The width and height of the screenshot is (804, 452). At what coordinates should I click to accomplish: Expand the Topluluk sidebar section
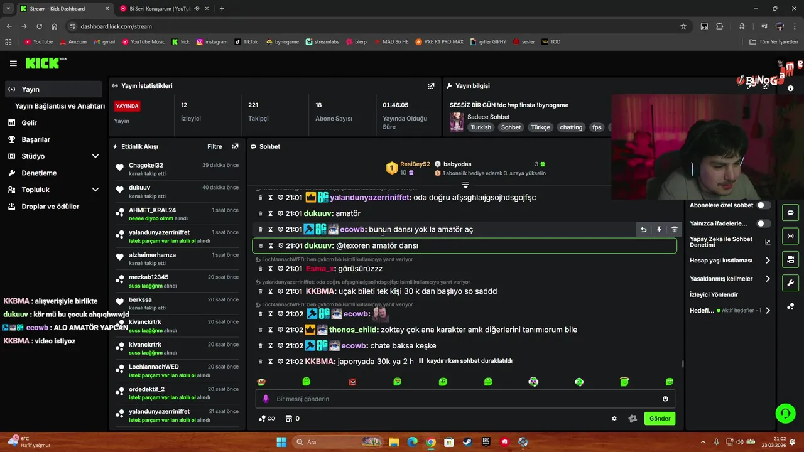(x=95, y=190)
